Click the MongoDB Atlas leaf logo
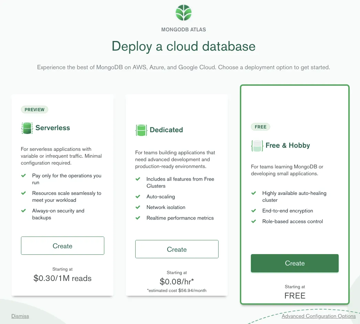This screenshot has width=360, height=324. coord(183,13)
